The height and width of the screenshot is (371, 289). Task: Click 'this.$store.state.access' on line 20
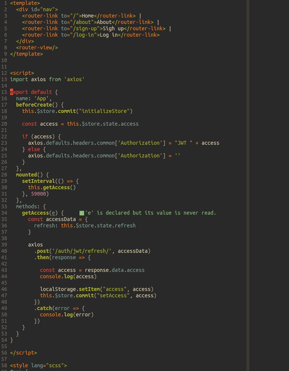click(x=103, y=124)
